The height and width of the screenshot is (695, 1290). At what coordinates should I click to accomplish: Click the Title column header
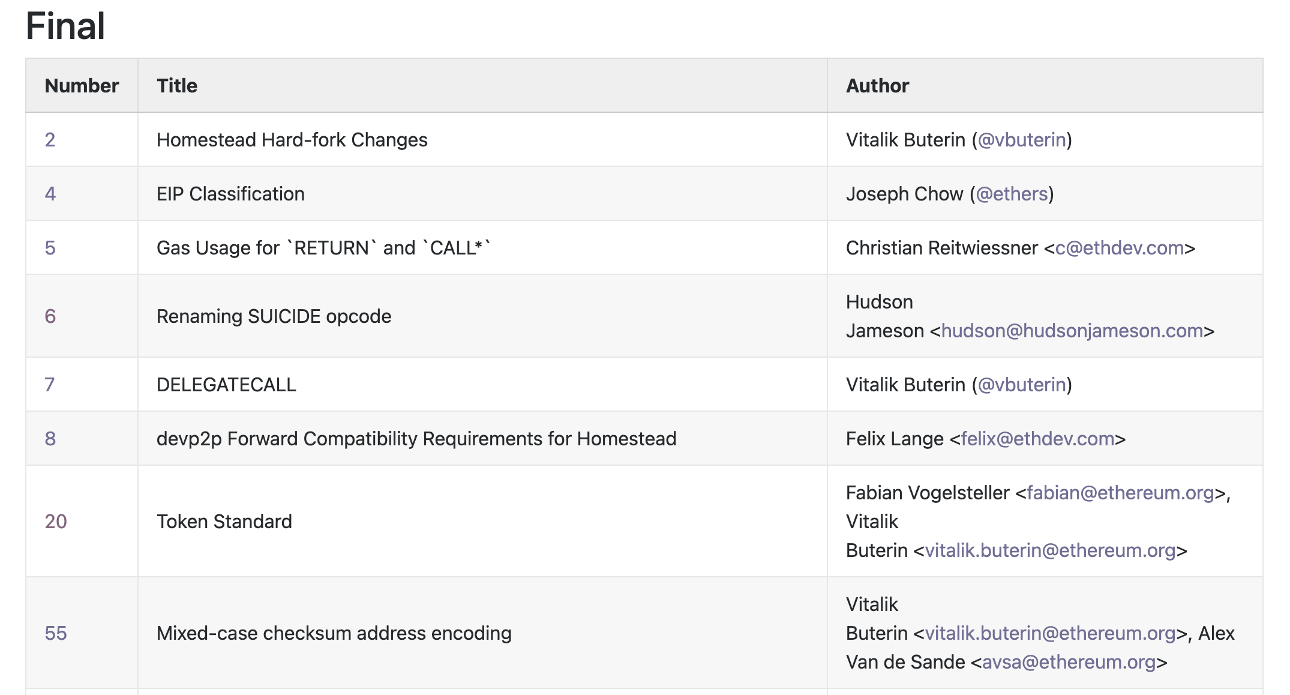[177, 86]
